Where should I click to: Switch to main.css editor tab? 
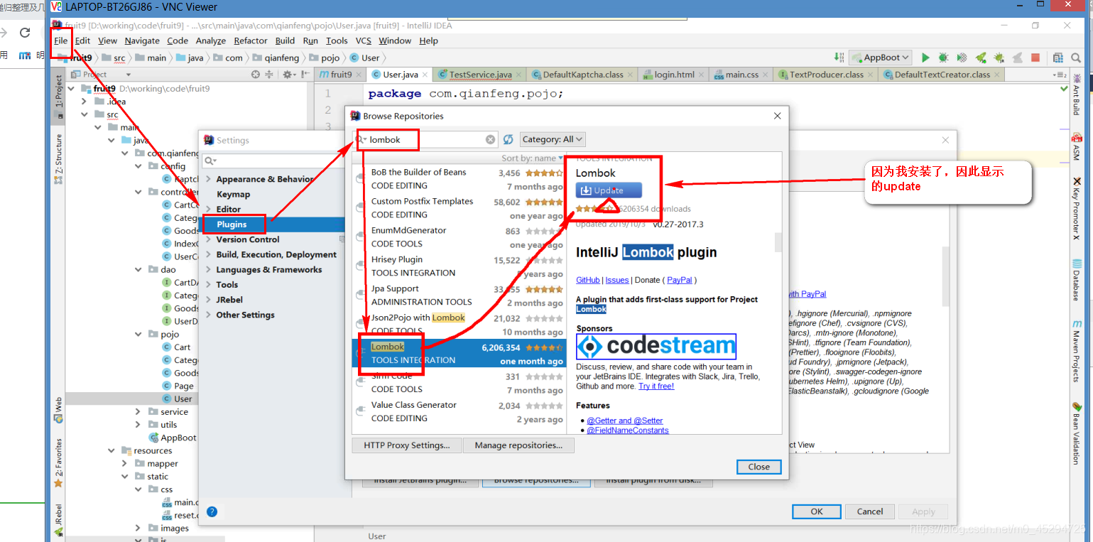coord(741,75)
